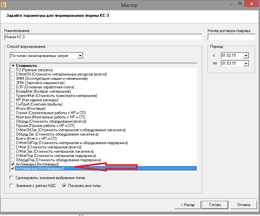
Task: Check ОЗП (Основная заработная плата)
Action: tap(13, 87)
